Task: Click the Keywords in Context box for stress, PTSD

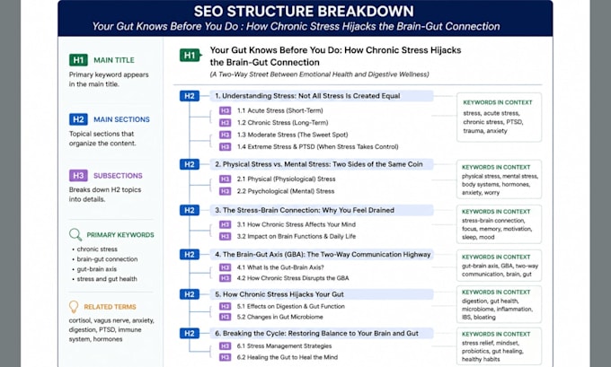Action: click(500, 118)
